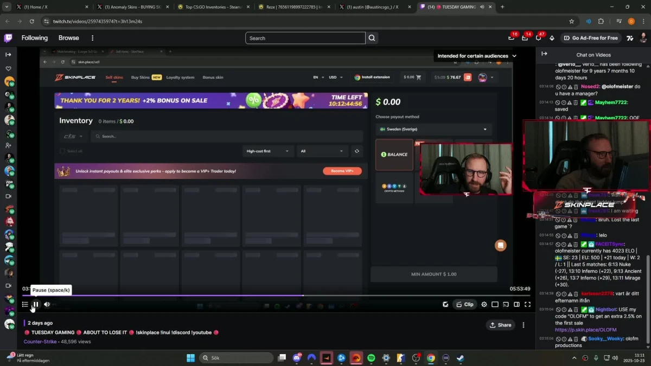Open the Browse page

(x=69, y=38)
